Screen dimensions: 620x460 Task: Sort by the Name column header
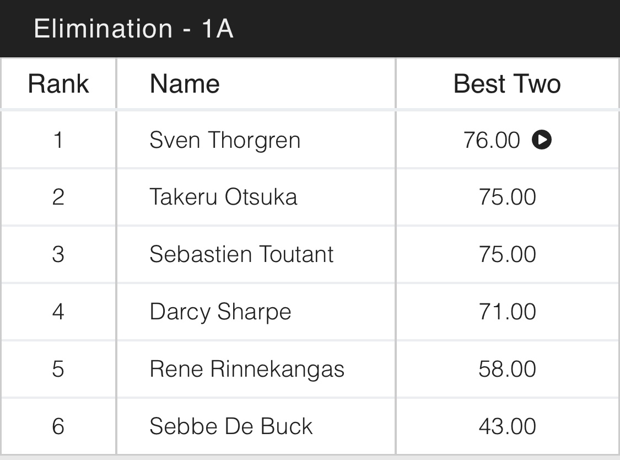click(x=185, y=84)
